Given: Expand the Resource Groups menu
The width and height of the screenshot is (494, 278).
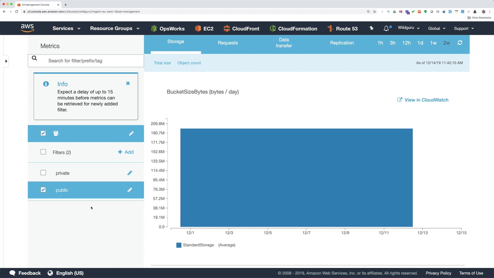Looking at the screenshot, I should 115,29.
